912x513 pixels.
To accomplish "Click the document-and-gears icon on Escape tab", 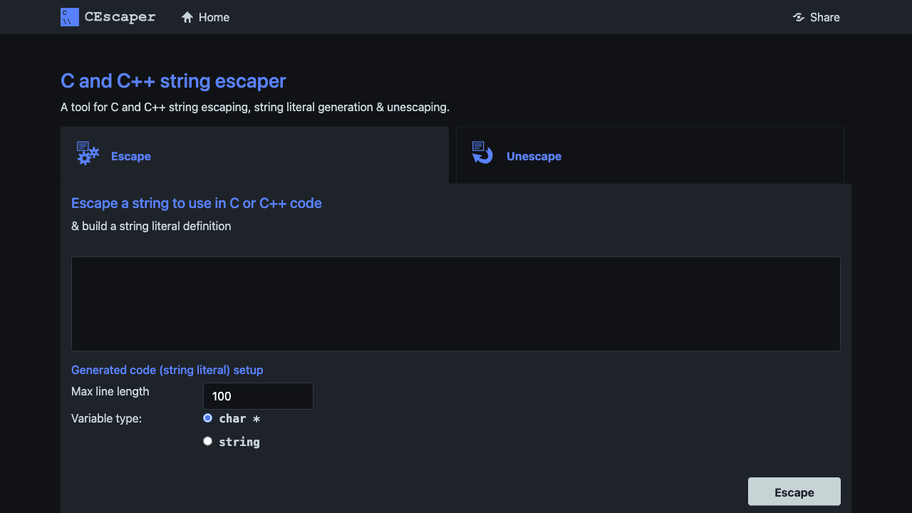I will [86, 152].
